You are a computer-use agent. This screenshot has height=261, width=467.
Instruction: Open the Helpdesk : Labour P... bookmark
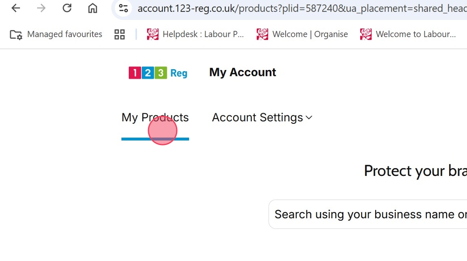tap(203, 34)
